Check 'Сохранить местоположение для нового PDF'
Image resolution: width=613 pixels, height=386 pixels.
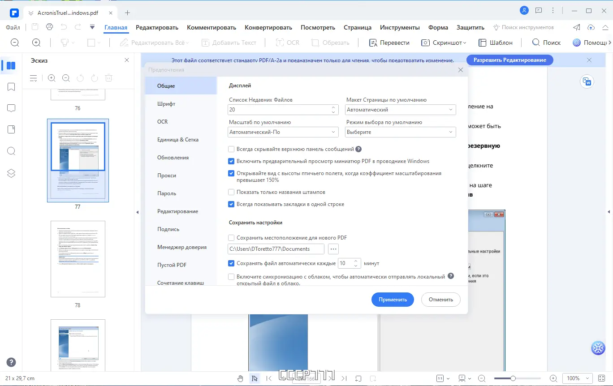coord(231,238)
